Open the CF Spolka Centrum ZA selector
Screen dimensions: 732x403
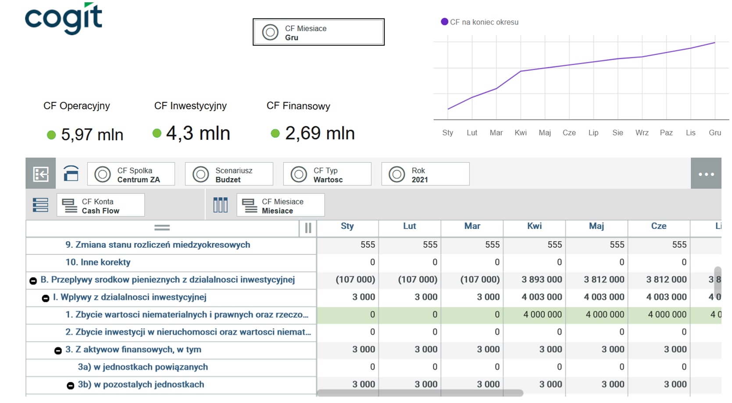click(131, 174)
